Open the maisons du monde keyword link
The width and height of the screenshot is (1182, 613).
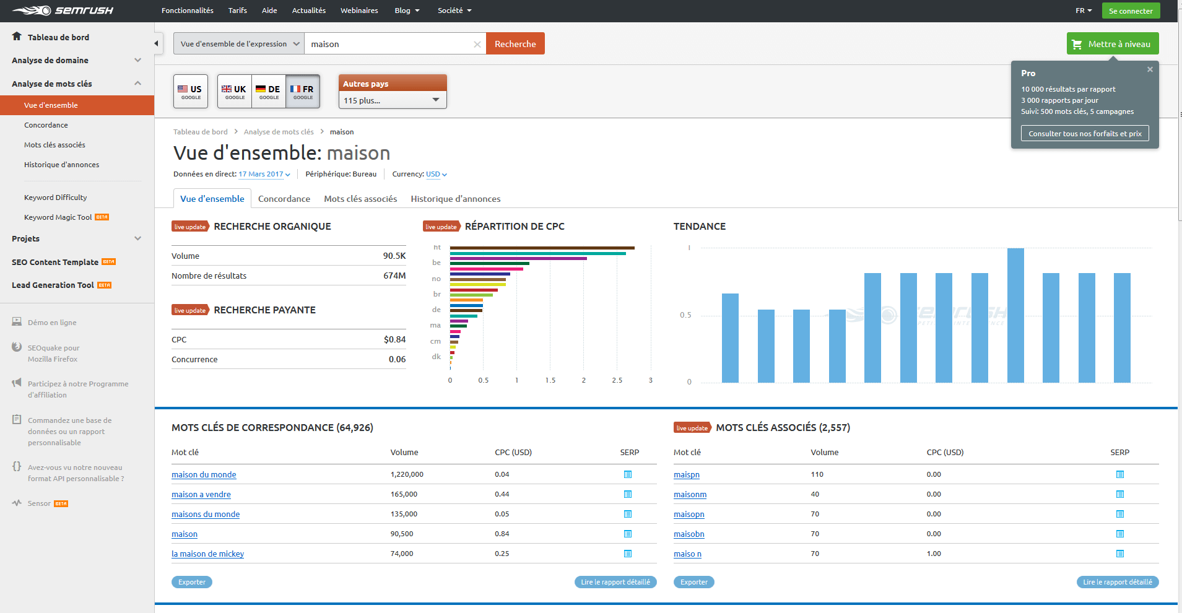pos(206,514)
